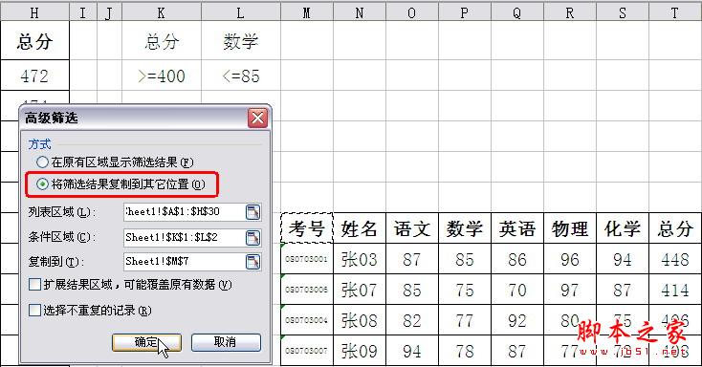Click 张03 chemistry score 94
702x367 pixels.
point(623,259)
